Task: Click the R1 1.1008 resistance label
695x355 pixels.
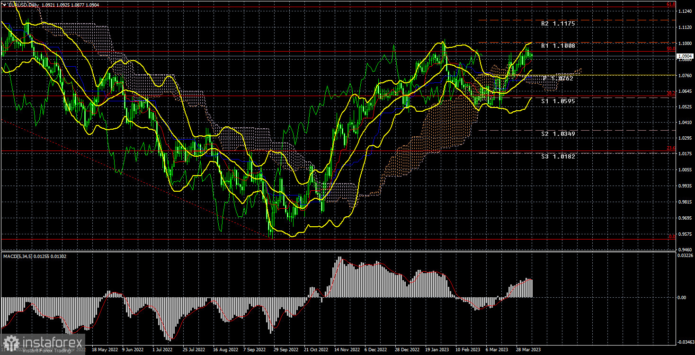Action: tap(559, 46)
